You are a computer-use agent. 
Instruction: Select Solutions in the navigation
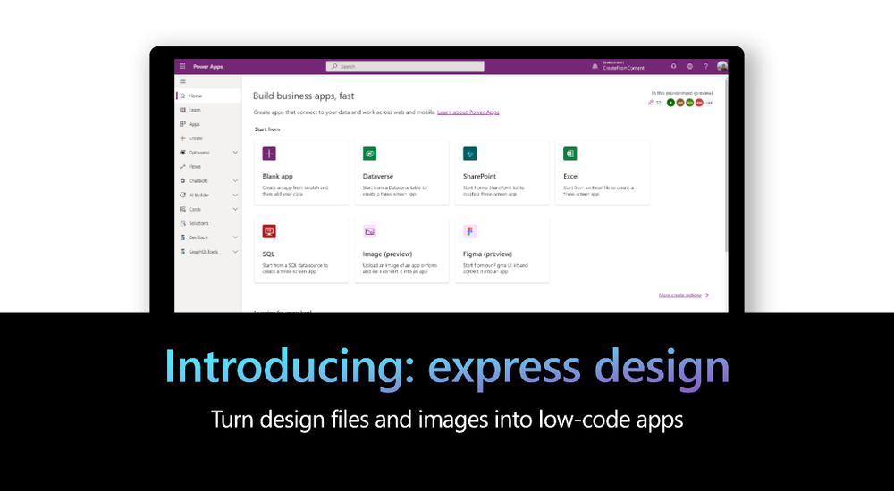click(208, 223)
